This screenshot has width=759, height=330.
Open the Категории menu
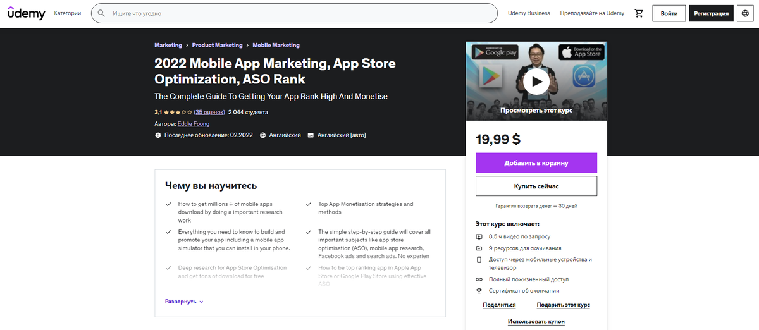pos(68,13)
